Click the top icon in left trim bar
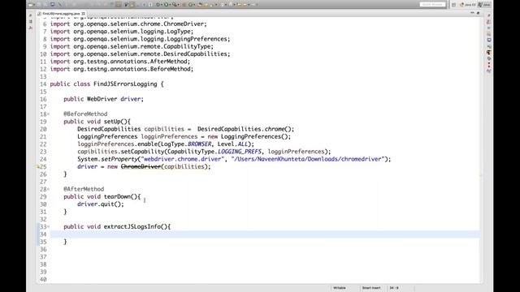The width and height of the screenshot is (520, 292). click(31, 15)
